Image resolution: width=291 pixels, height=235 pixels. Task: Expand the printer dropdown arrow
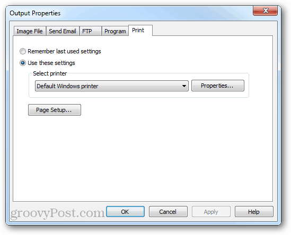pyautogui.click(x=184, y=86)
